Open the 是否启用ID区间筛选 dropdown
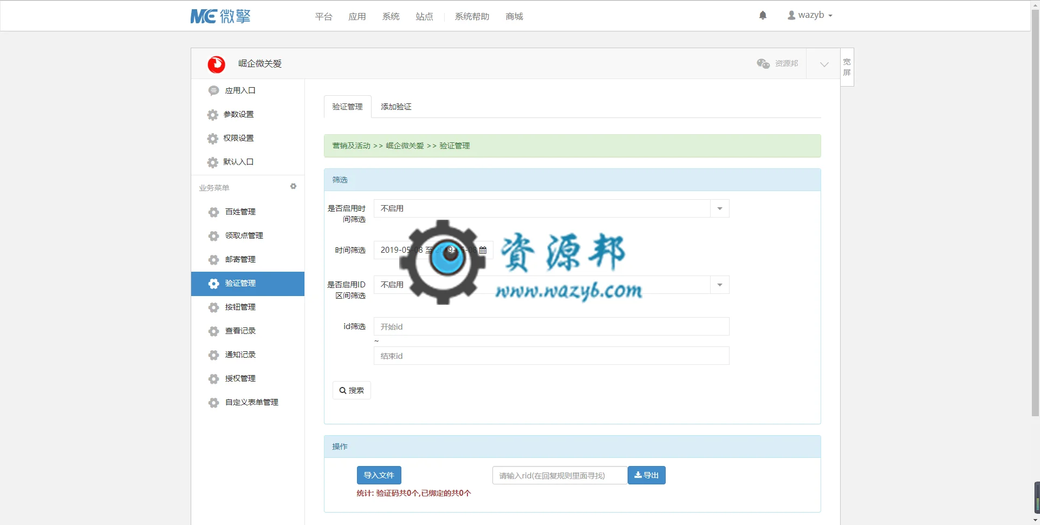 [x=551, y=285]
